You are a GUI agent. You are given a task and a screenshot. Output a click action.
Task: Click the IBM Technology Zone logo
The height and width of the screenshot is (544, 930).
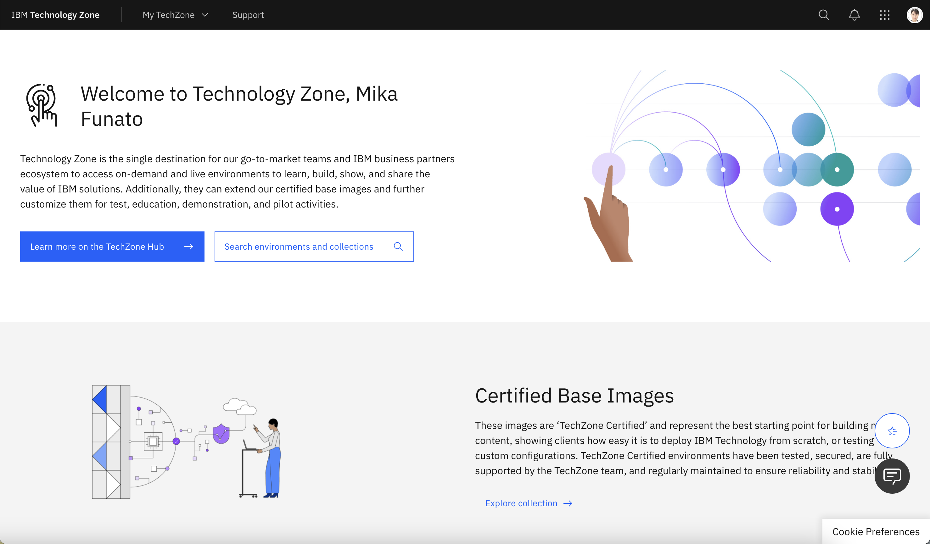[55, 15]
